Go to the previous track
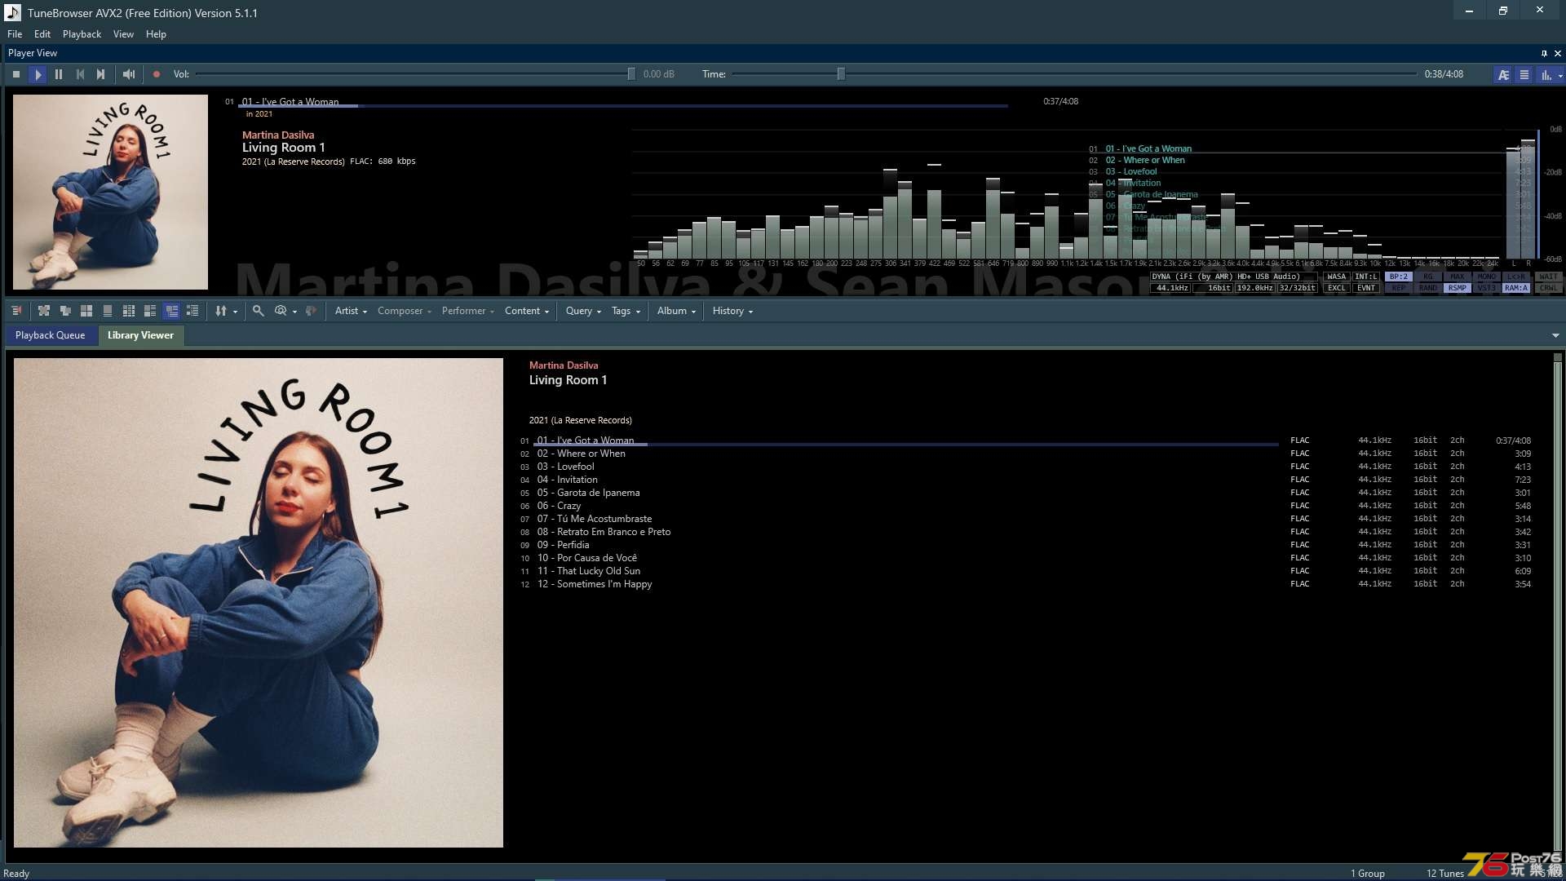1566x881 pixels. coord(80,74)
